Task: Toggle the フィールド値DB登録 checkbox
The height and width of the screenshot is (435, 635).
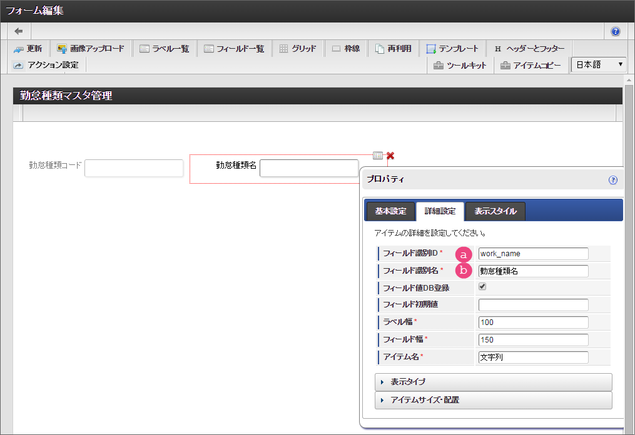Action: click(x=482, y=287)
